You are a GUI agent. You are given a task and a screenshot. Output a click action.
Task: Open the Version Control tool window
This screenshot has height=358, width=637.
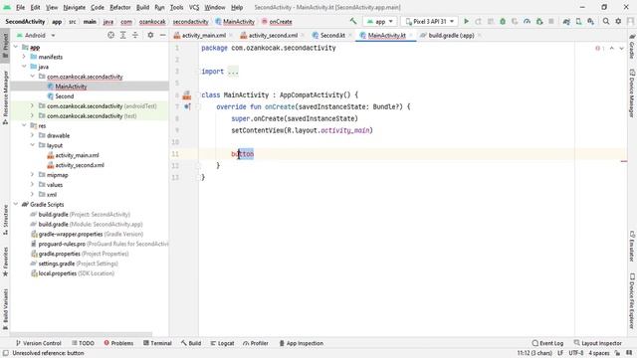[x=38, y=343]
